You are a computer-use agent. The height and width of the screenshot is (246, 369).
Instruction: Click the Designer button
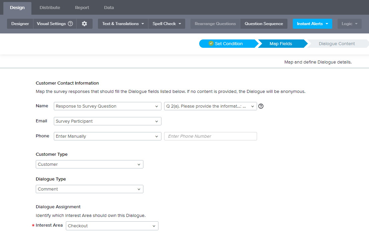[x=20, y=24]
